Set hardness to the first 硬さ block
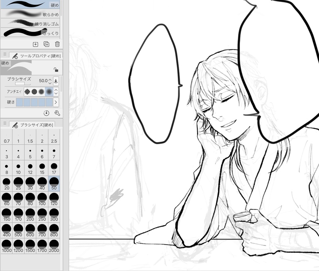The height and width of the screenshot is (271, 319). coord(19,102)
